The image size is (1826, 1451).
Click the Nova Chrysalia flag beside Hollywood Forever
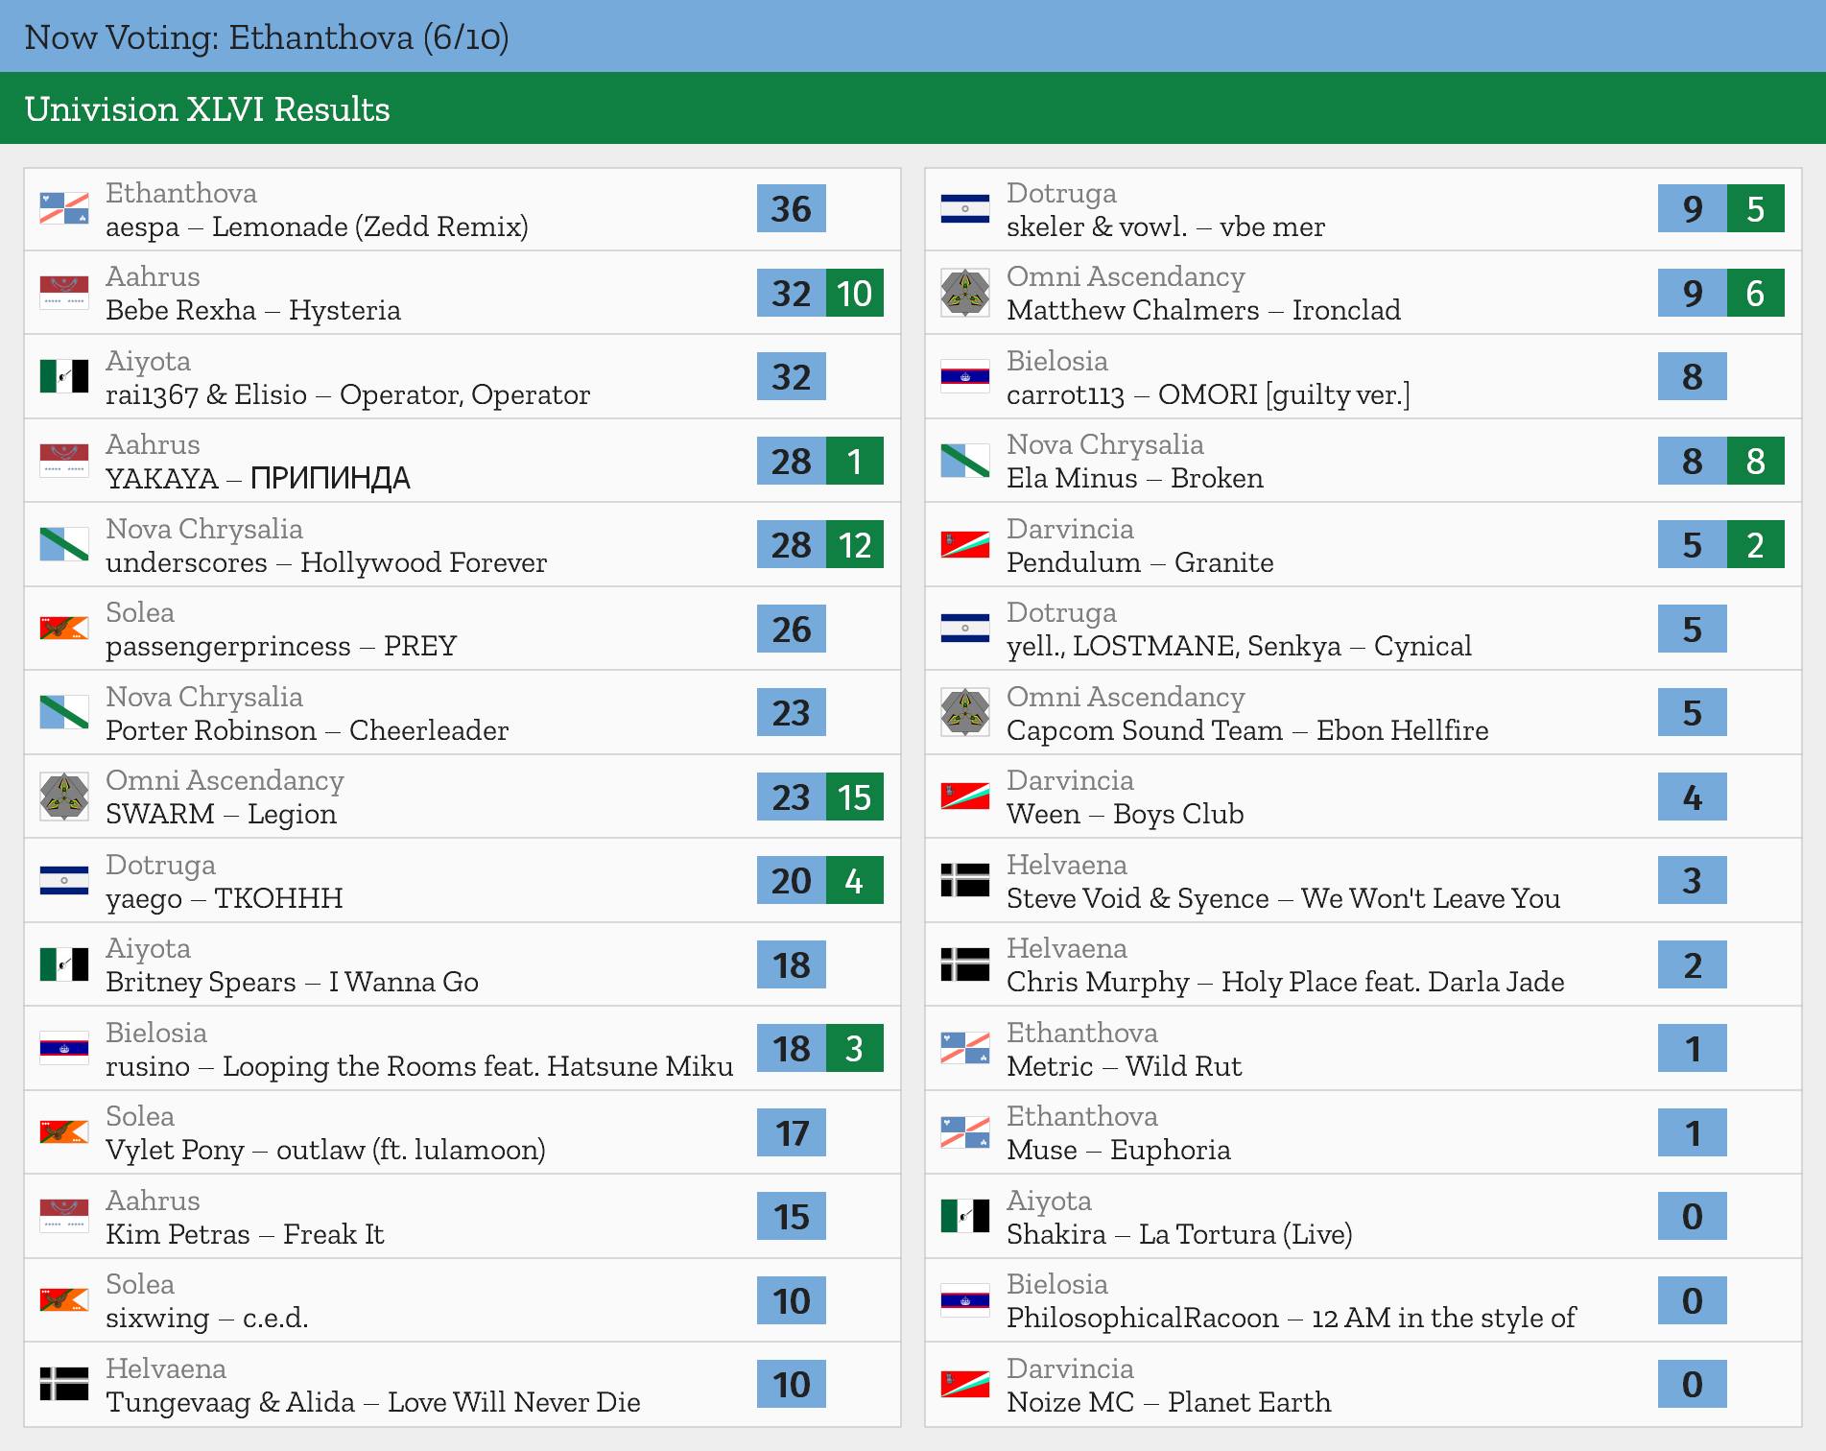pyautogui.click(x=64, y=545)
